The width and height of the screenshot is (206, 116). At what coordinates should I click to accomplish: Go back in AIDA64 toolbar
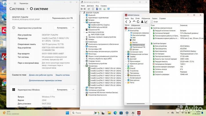126,22
